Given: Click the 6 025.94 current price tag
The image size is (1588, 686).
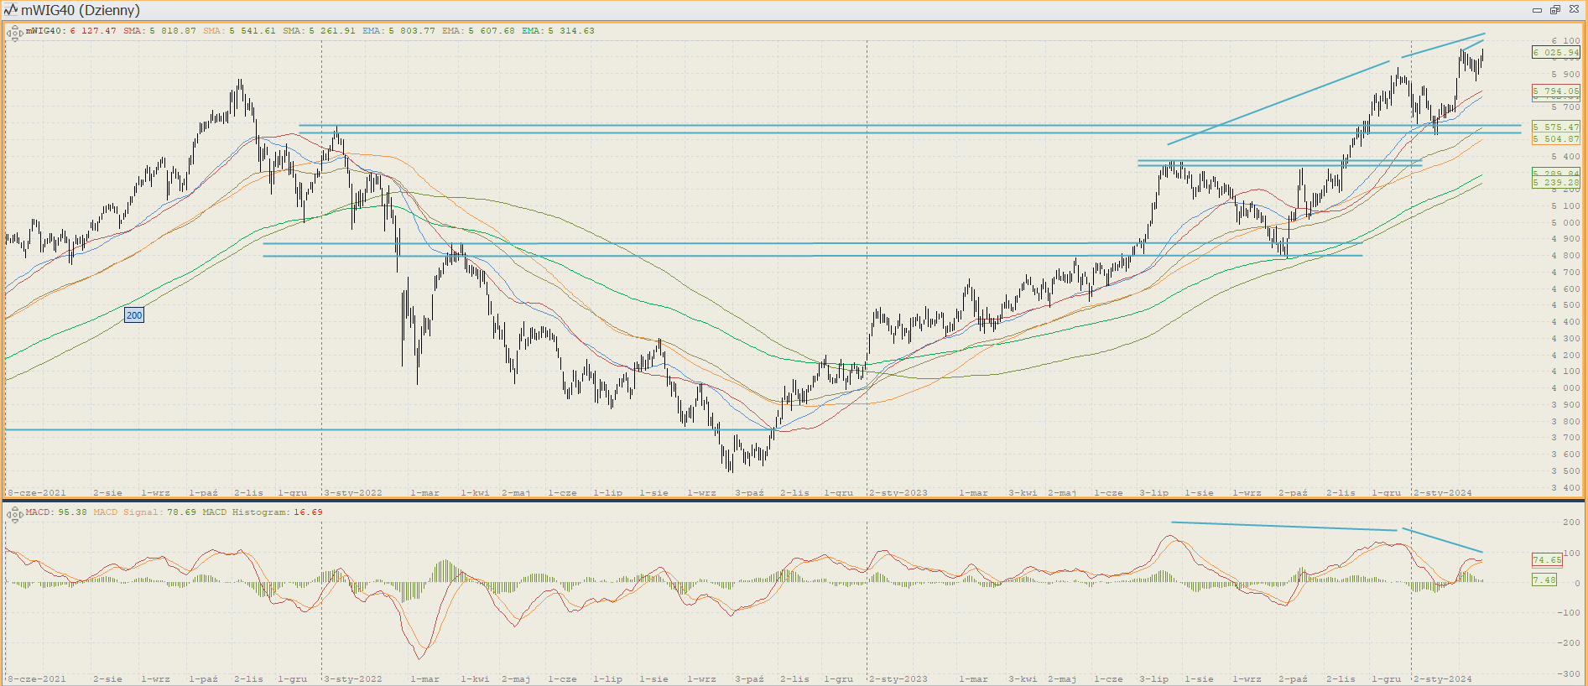Looking at the screenshot, I should 1555,52.
